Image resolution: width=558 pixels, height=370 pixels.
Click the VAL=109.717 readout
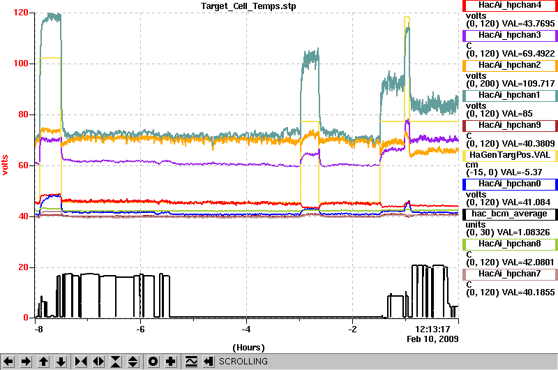528,84
